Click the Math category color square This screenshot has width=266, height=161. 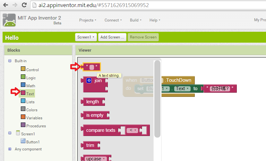pyautogui.click(x=23, y=85)
